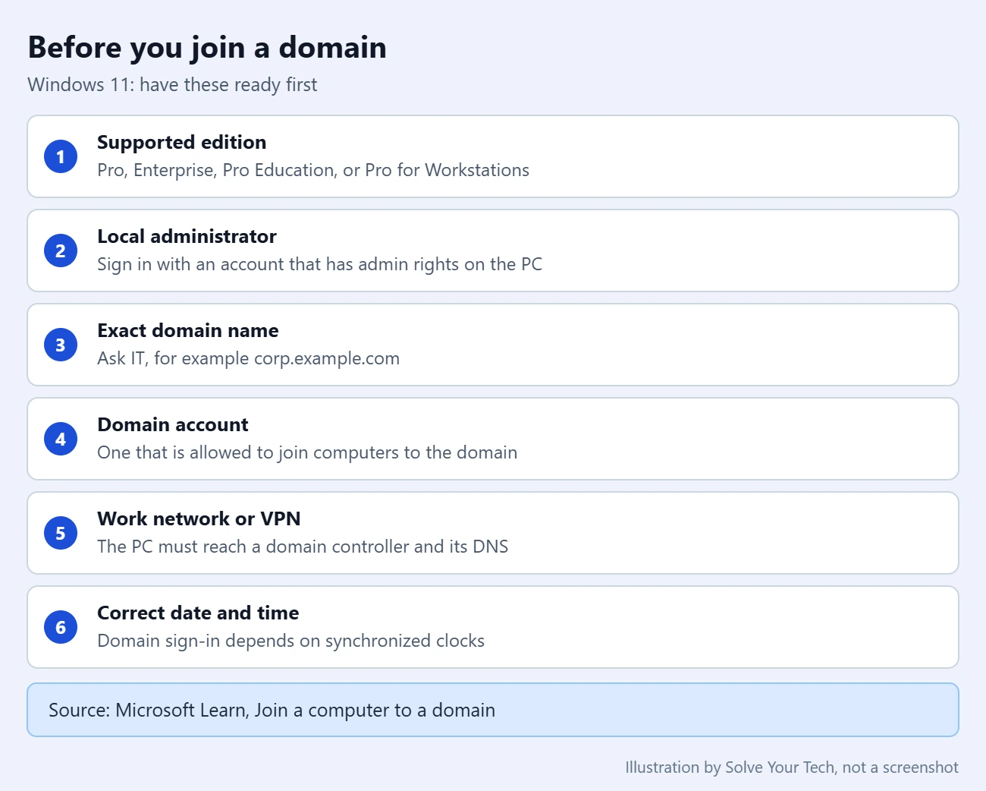Image resolution: width=986 pixels, height=791 pixels.
Task: Click the number 1 circle badge
Action: [x=61, y=156]
